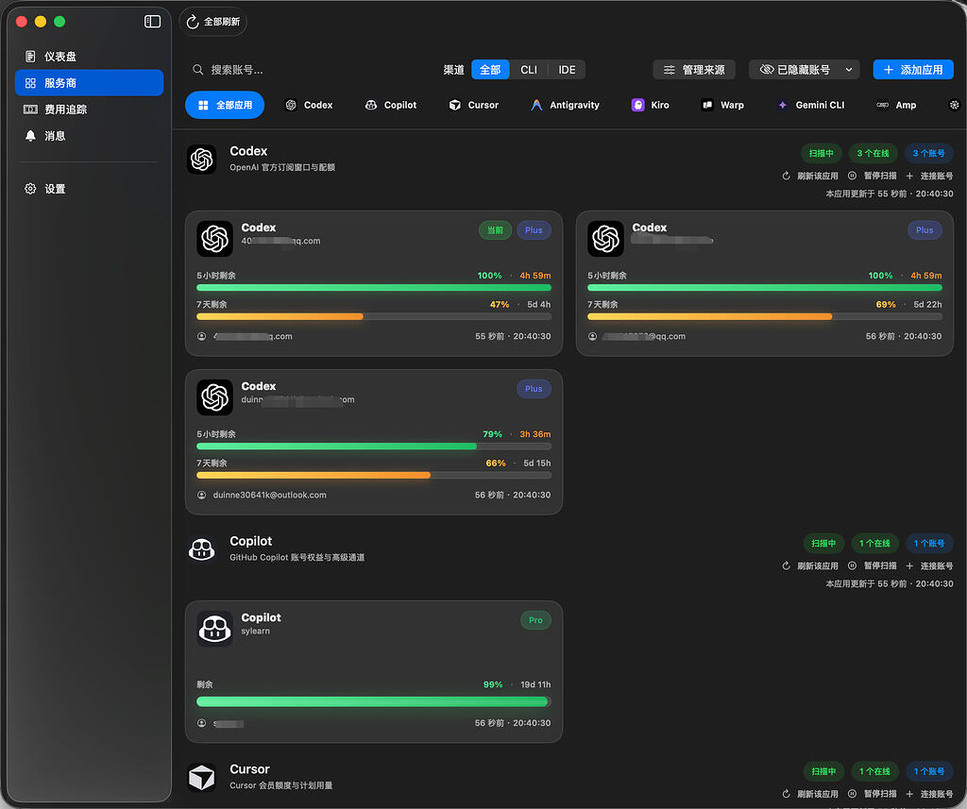
Task: Switch the channel filter to CLI
Action: coord(529,70)
